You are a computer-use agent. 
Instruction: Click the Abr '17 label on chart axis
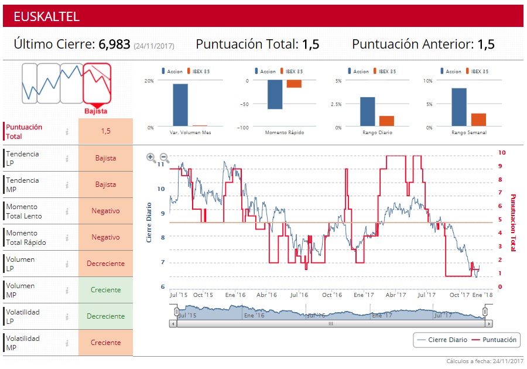click(x=396, y=295)
